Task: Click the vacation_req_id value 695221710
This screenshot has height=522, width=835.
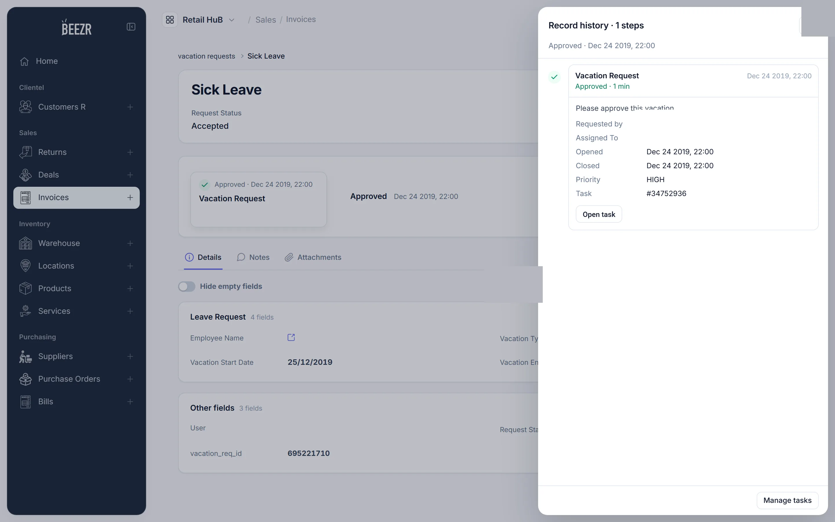Action: click(308, 453)
